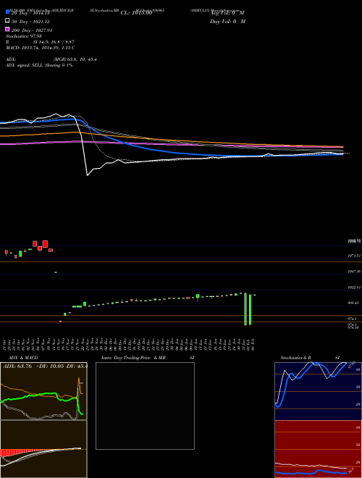The width and height of the screenshot is (362, 478).
Task: Click the 1071.51 price axis label
Action: click(x=354, y=256)
